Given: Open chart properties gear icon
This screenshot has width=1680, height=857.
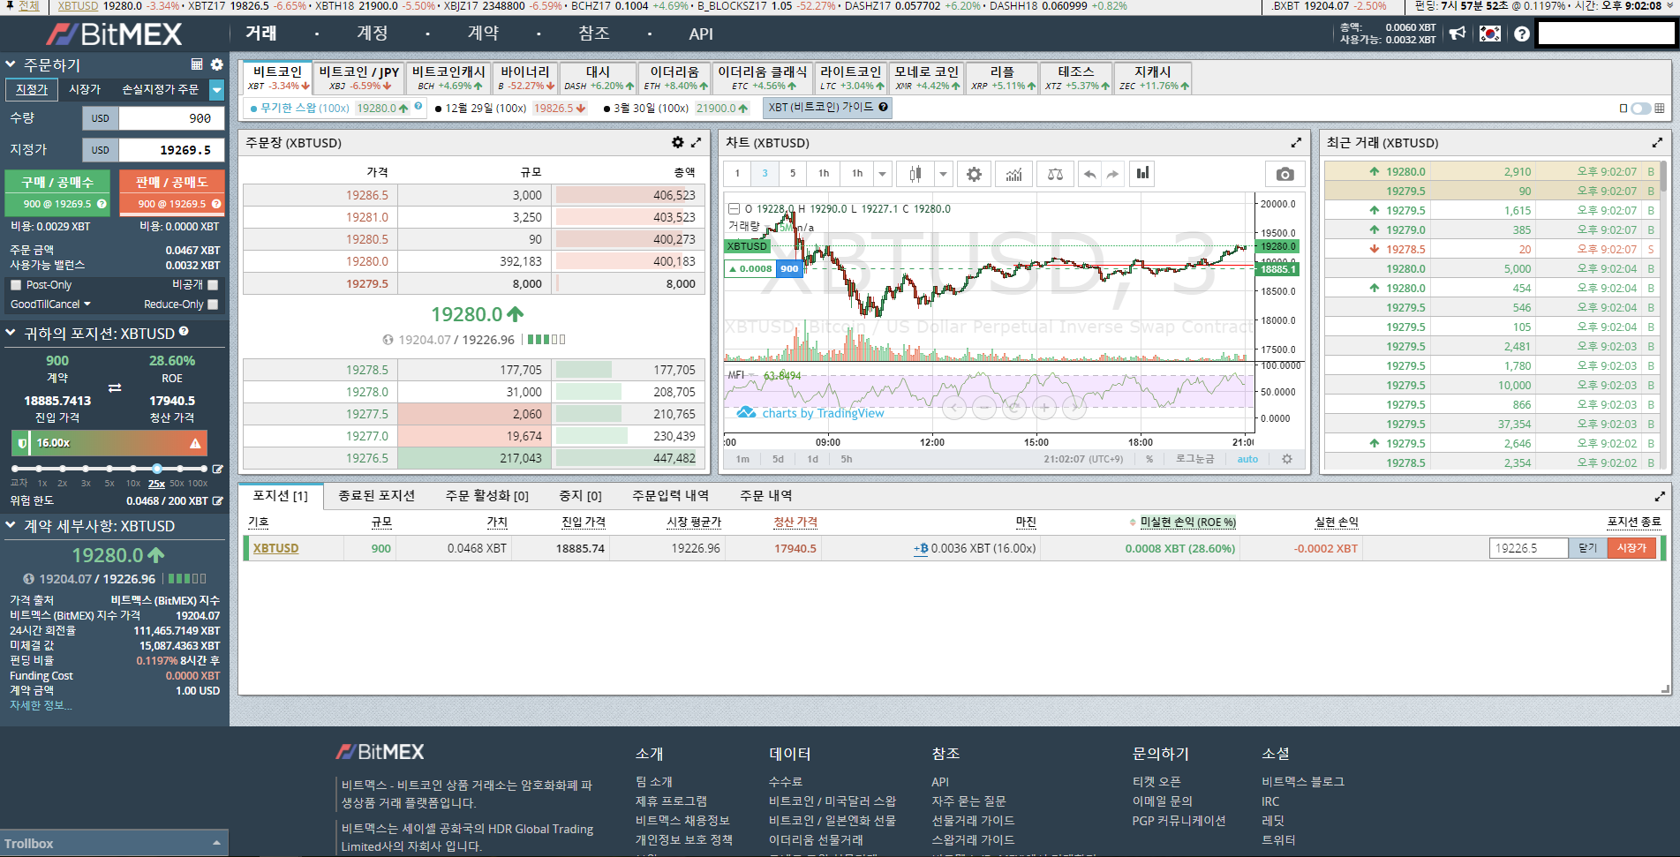Looking at the screenshot, I should pos(974,174).
